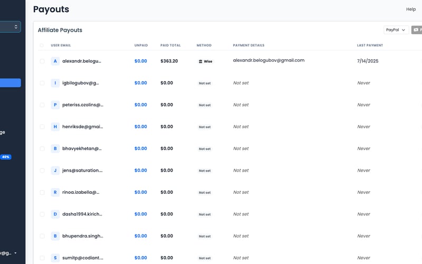This screenshot has height=264, width=422.
Task: Click the 7/14/2025 last payment date
Action: (368, 61)
